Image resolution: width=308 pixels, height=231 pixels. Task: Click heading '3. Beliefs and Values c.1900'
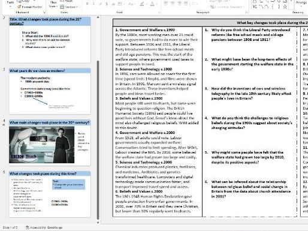click(139, 98)
